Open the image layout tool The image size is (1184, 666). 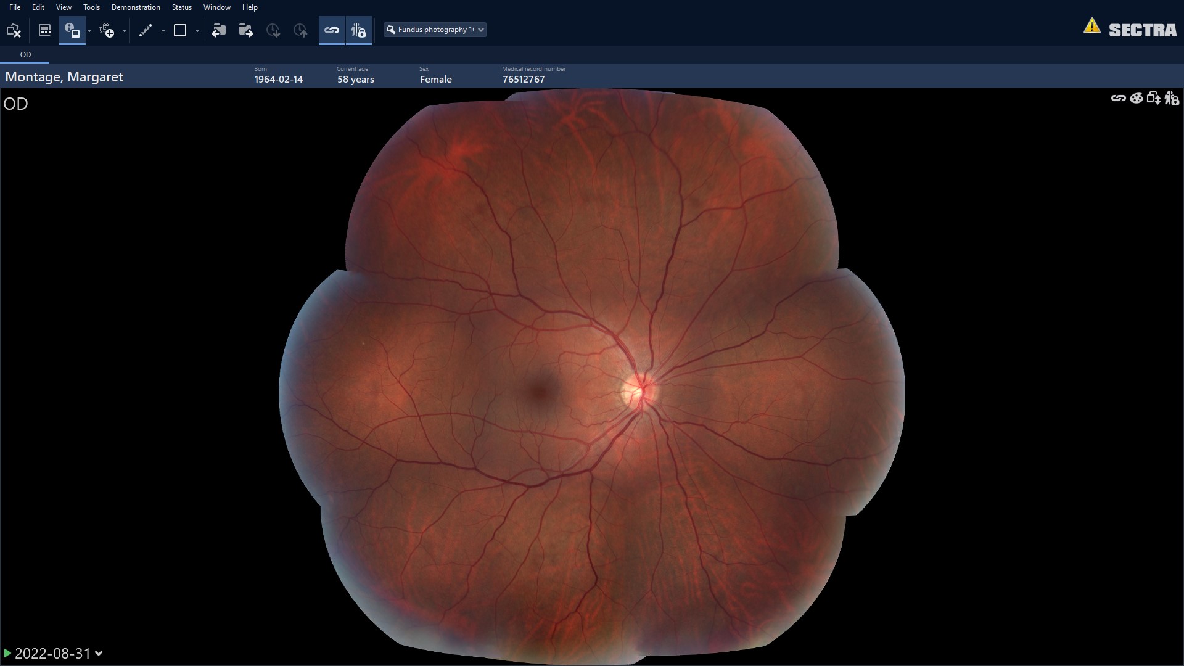coord(44,30)
